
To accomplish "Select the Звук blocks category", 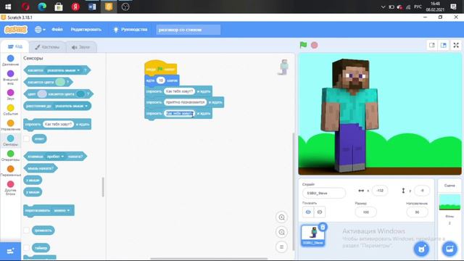I will 10,95.
